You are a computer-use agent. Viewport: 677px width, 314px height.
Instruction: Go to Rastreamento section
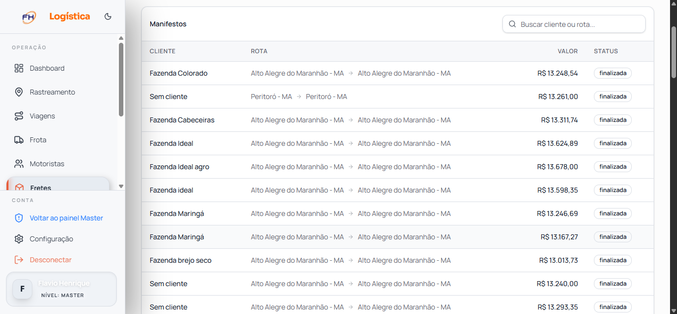(x=62, y=92)
